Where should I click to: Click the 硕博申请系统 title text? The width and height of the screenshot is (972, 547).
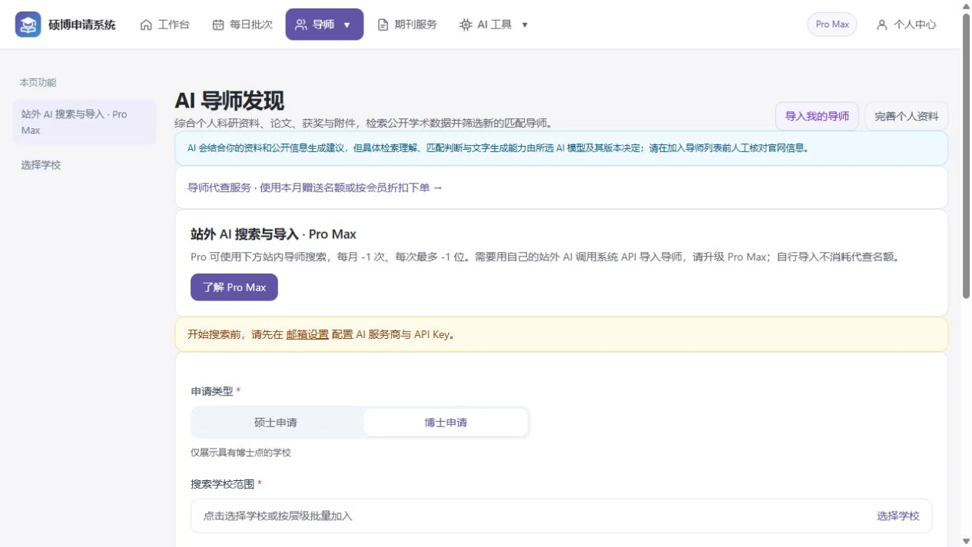click(x=82, y=25)
